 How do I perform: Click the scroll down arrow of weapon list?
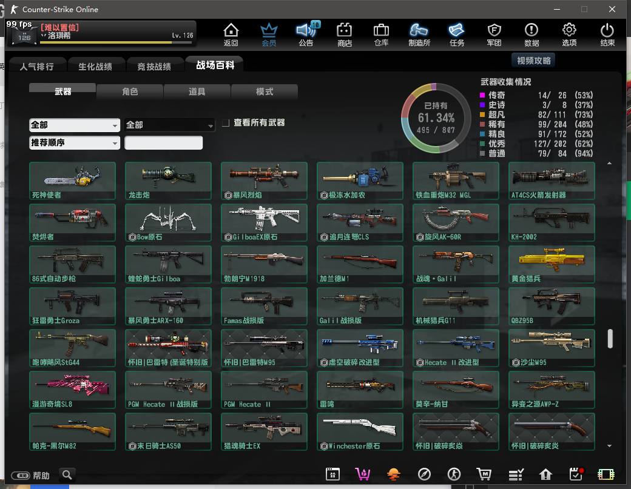pos(609,445)
